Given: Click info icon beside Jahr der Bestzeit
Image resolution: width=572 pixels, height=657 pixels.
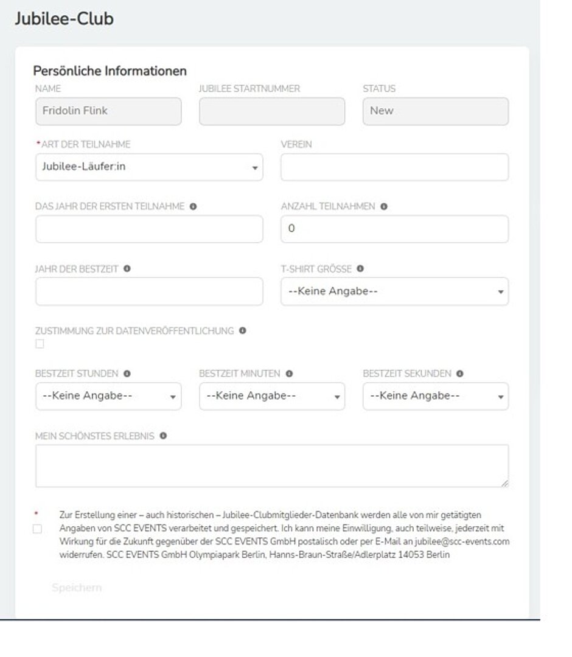Looking at the screenshot, I should (127, 268).
